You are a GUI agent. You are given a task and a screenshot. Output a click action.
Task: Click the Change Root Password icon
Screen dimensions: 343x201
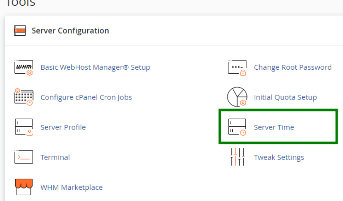(x=237, y=67)
